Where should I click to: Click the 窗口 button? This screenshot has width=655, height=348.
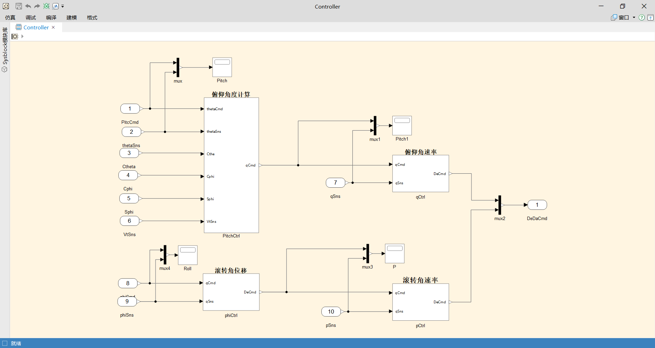pyautogui.click(x=624, y=17)
